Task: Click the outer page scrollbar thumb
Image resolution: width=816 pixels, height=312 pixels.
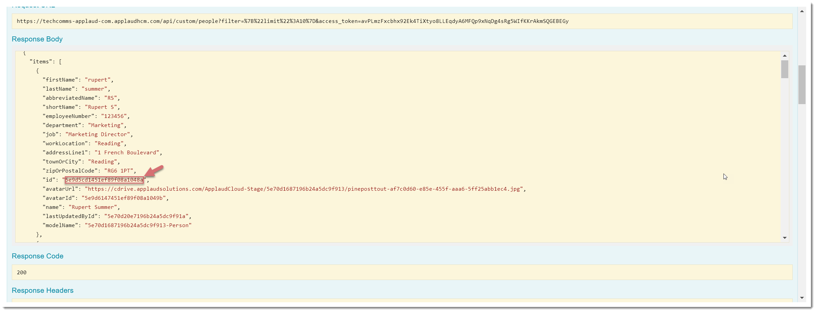Action: coord(802,85)
